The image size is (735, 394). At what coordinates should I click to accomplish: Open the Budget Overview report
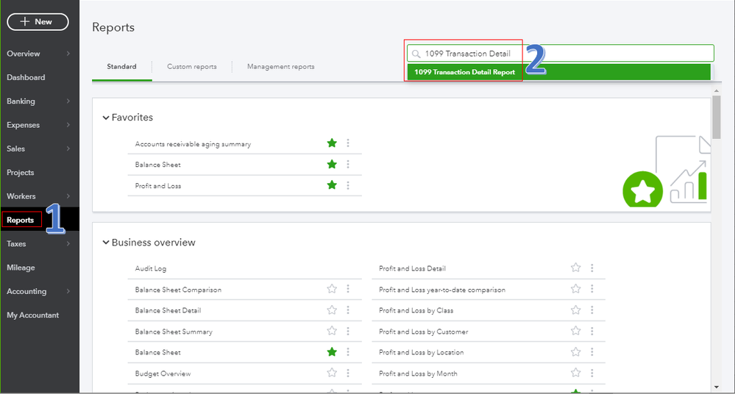tap(163, 373)
